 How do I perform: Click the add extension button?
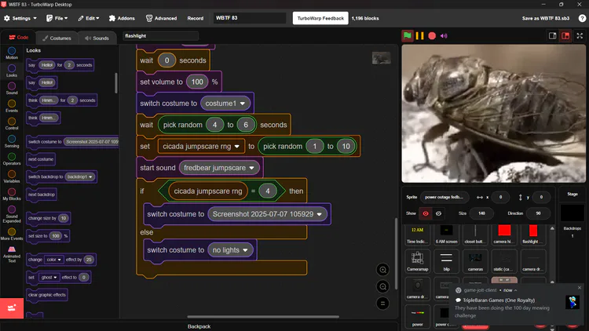point(12,308)
